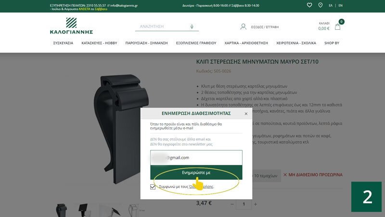Viewport: 385px width, 217px height.
Task: Select the first product thumbnail image
Action: (x=62, y=210)
